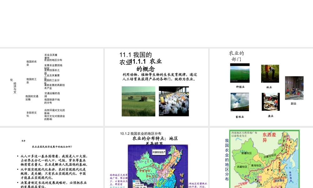Click the 西藏牧区 label on map

pos(242,167)
